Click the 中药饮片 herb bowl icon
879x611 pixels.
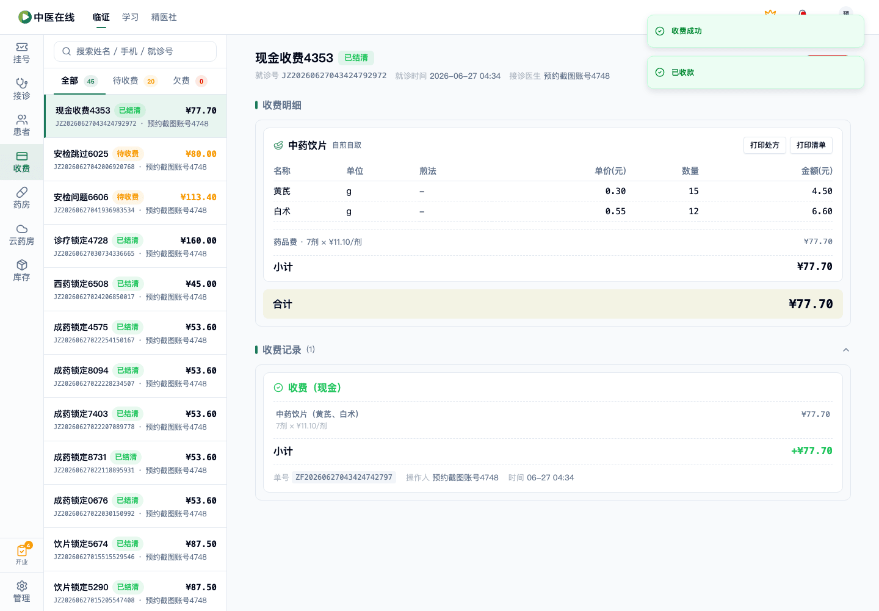pos(278,145)
